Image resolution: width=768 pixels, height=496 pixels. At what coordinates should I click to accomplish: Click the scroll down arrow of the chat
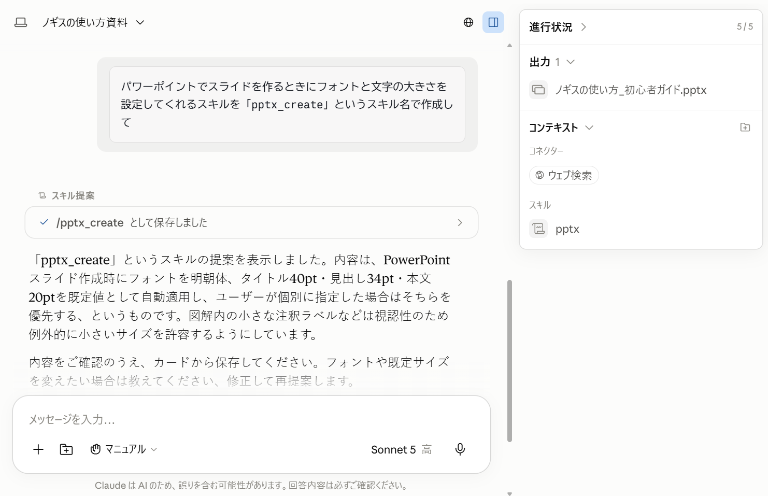click(x=509, y=493)
